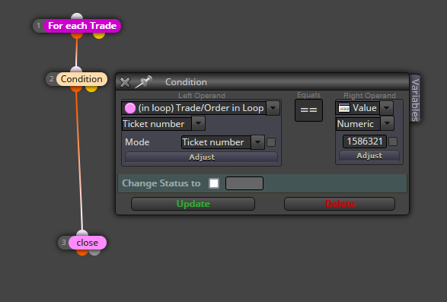This screenshot has height=302, width=447.
Task: Select the Condition block in the flow
Action: pos(81,79)
